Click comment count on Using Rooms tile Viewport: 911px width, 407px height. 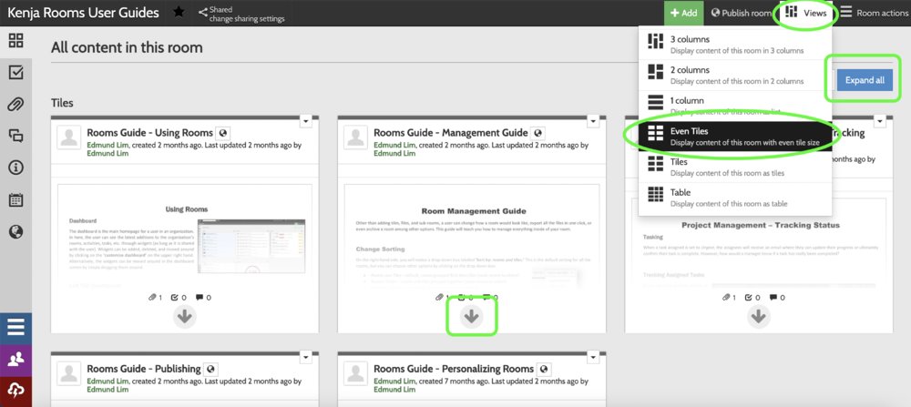[x=203, y=297]
